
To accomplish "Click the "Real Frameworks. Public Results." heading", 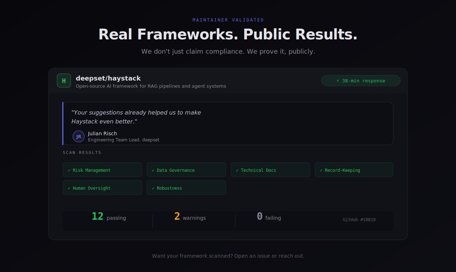I will coord(228,35).
